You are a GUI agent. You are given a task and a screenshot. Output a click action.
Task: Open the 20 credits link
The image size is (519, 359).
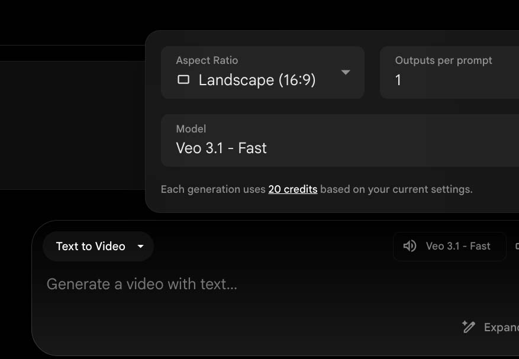pyautogui.click(x=292, y=190)
